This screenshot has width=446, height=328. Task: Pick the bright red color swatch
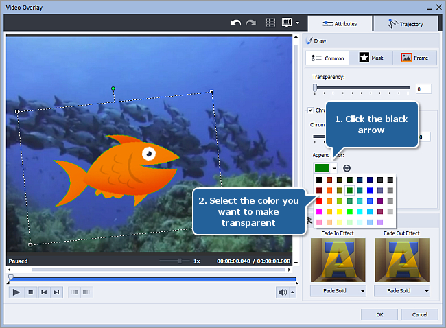click(x=319, y=201)
